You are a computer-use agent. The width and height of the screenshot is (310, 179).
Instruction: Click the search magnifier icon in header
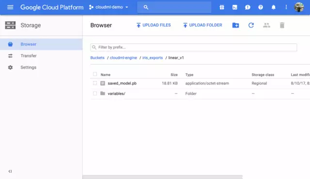(x=146, y=7)
